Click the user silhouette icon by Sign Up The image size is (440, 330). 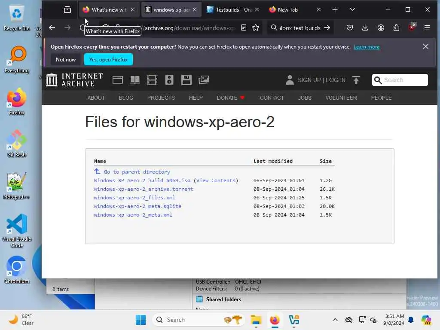coord(290,80)
